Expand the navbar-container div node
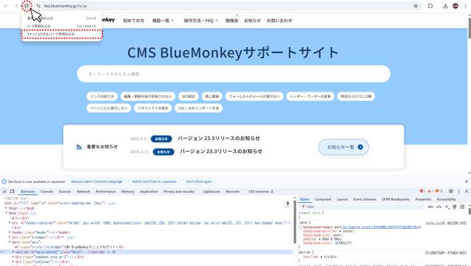The width and height of the screenshot is (471, 266). click(10, 223)
